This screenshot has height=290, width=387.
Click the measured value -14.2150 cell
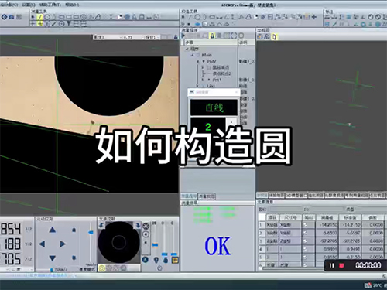click(x=328, y=225)
